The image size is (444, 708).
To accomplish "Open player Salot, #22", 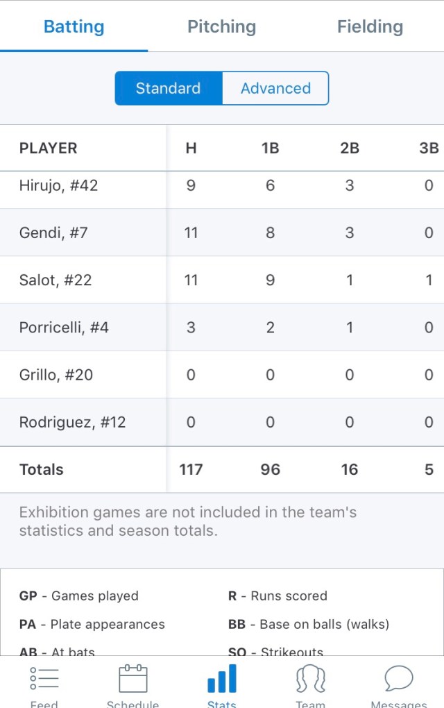I will 55,280.
